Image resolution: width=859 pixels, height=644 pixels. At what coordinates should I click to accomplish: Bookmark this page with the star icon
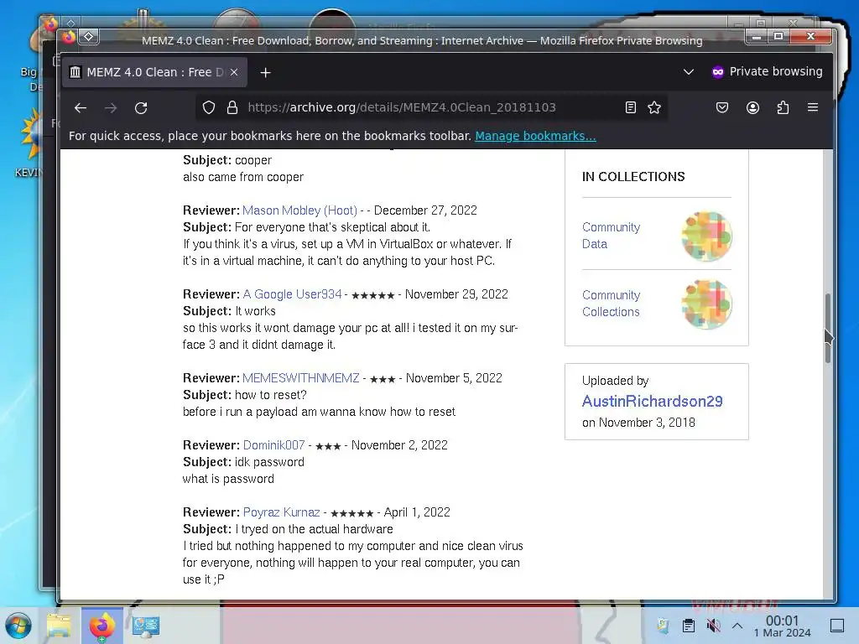pos(654,107)
